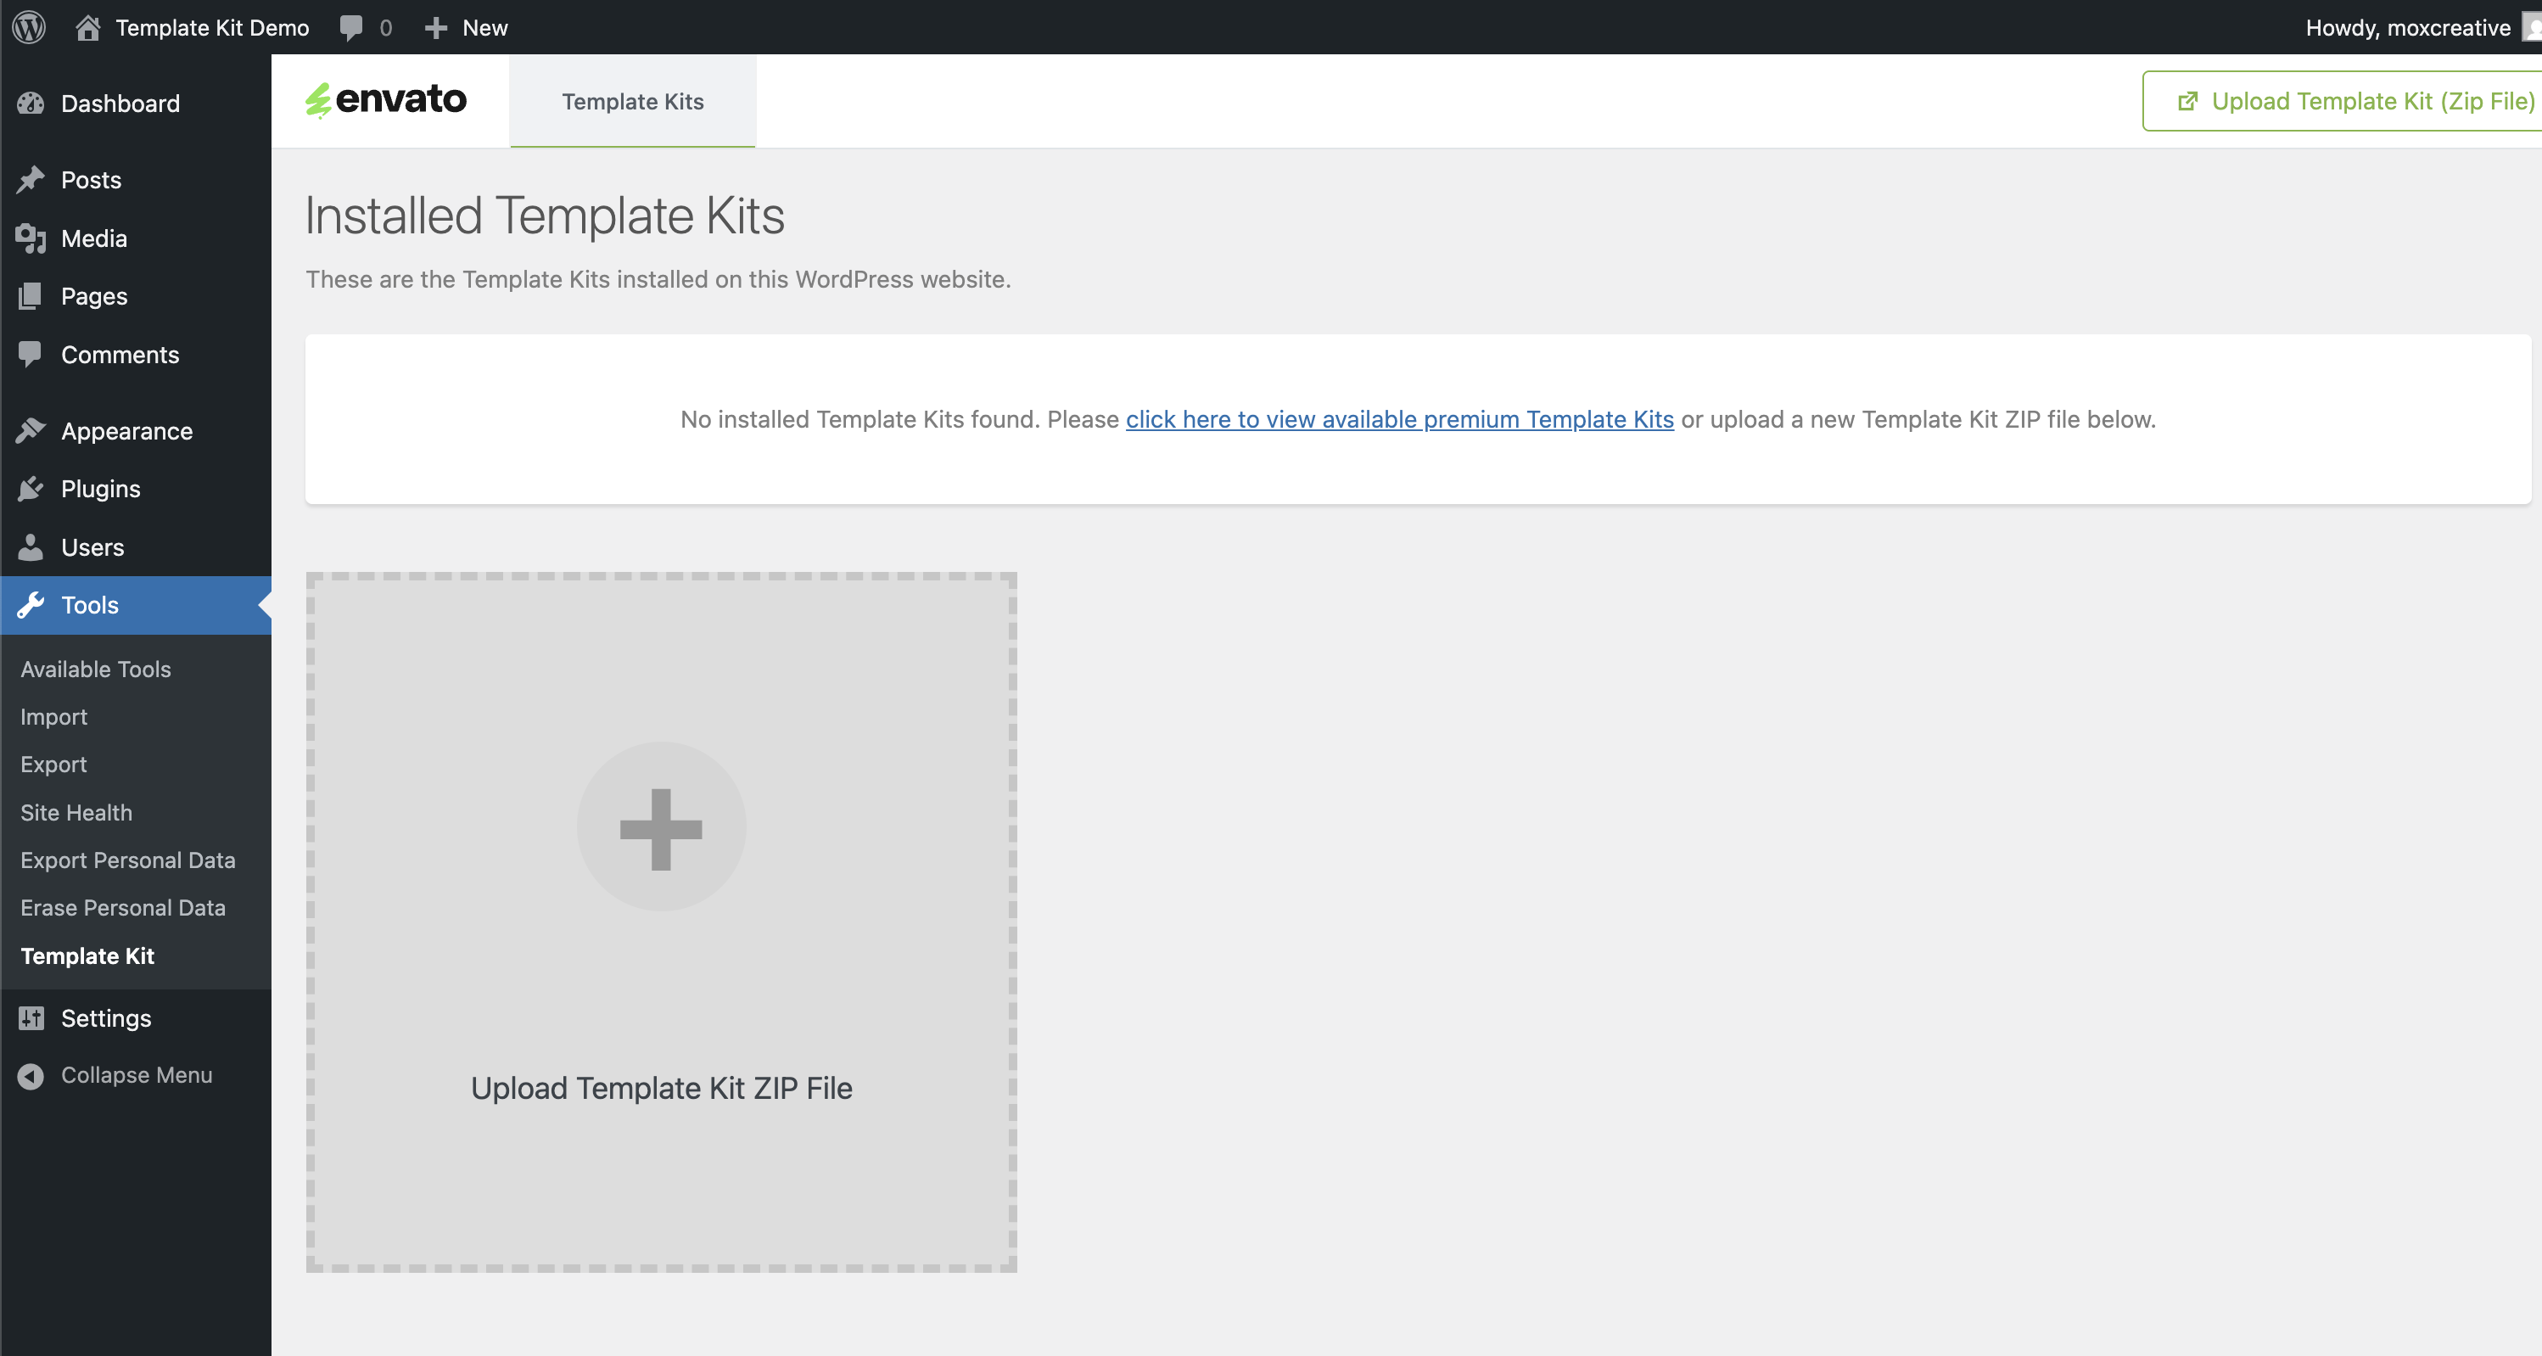The image size is (2542, 1356).
Task: Open the Settings menu
Action: 136,1017
